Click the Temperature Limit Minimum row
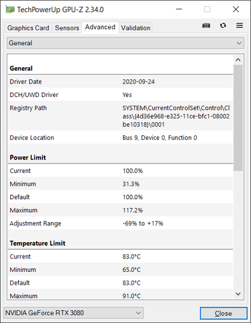 click(x=120, y=270)
